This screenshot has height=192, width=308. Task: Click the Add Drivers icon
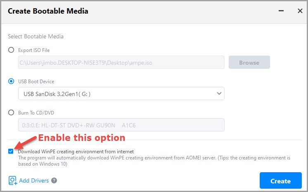tap(12, 180)
